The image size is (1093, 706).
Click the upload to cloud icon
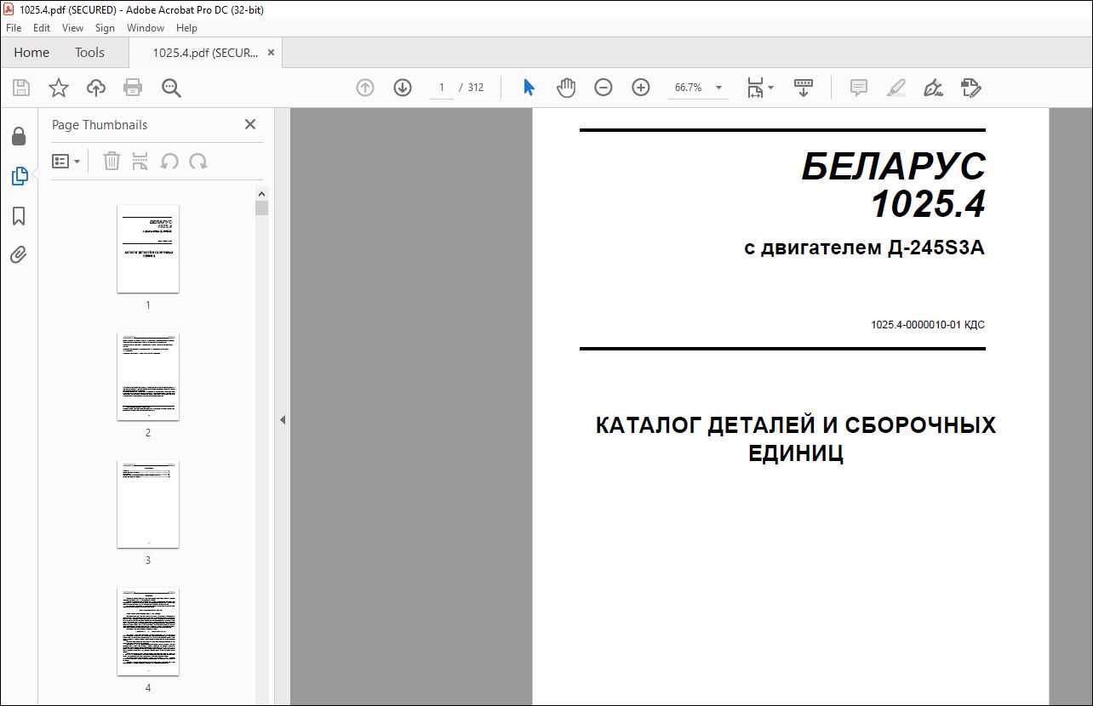96,88
